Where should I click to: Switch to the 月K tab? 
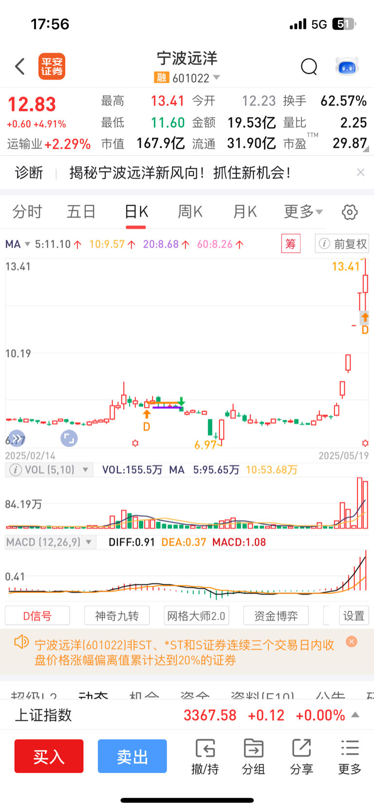tap(244, 212)
